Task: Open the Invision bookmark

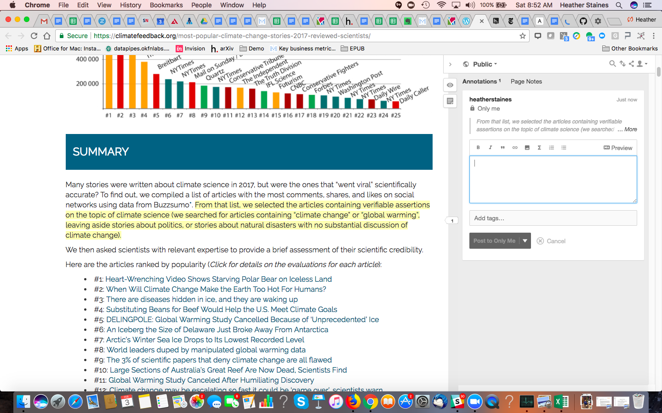Action: [x=190, y=48]
